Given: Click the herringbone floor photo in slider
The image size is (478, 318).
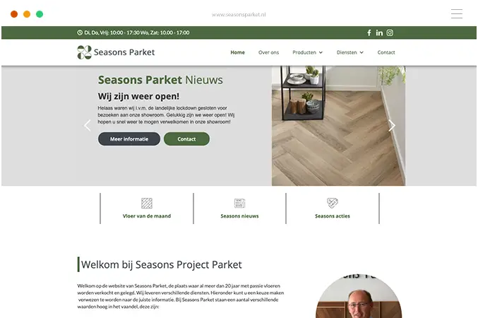Looking at the screenshot, I should coord(339,126).
